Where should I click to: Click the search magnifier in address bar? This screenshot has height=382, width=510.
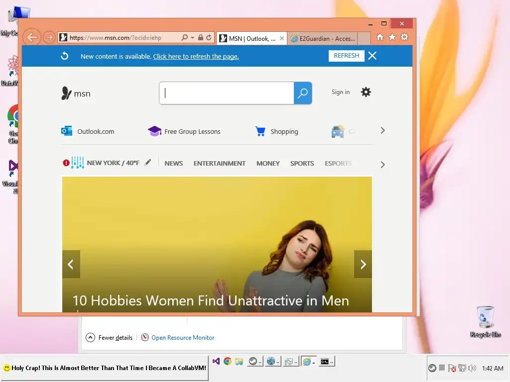(x=184, y=38)
